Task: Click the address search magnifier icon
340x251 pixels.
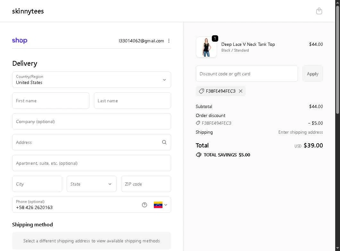Action: pyautogui.click(x=164, y=142)
